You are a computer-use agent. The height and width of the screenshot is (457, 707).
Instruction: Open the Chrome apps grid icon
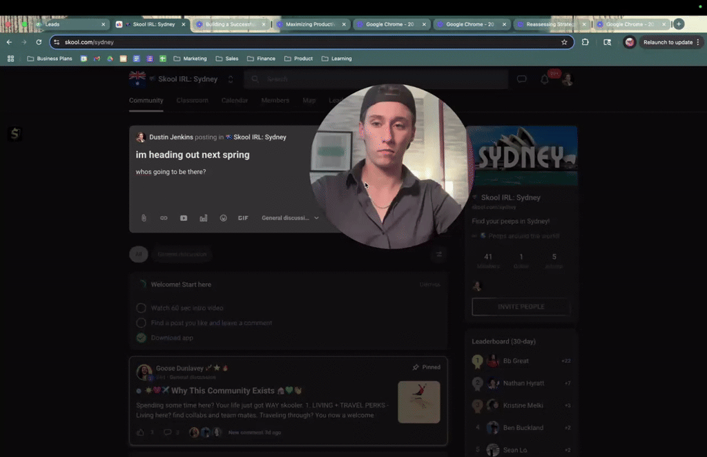tap(11, 59)
